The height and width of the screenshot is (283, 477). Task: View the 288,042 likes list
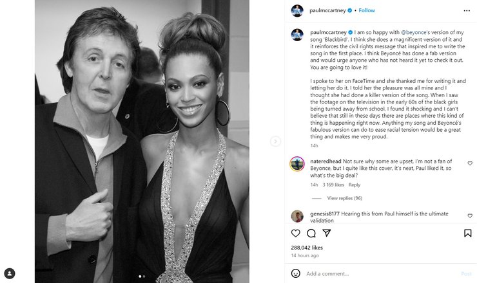pos(307,248)
